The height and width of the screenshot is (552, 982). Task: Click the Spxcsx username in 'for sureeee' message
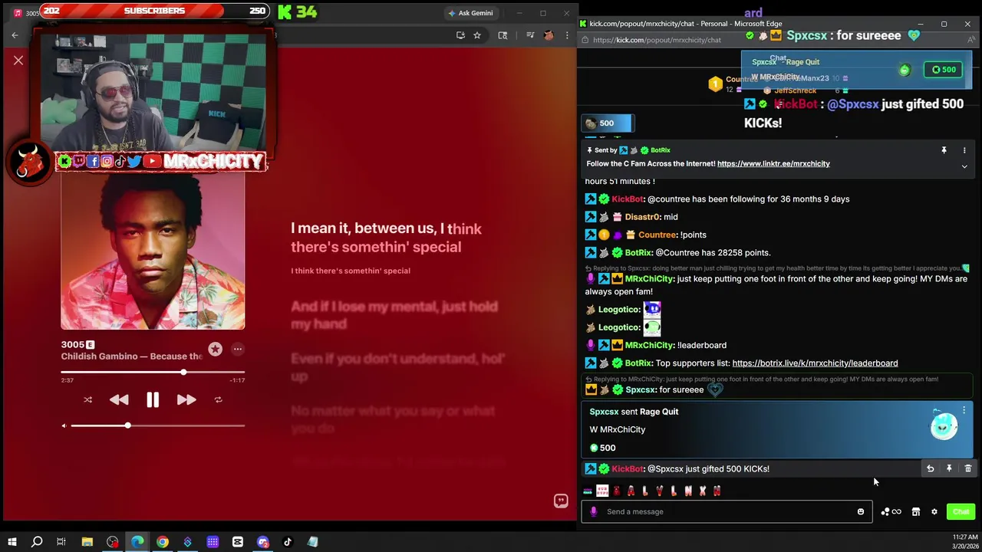point(642,389)
